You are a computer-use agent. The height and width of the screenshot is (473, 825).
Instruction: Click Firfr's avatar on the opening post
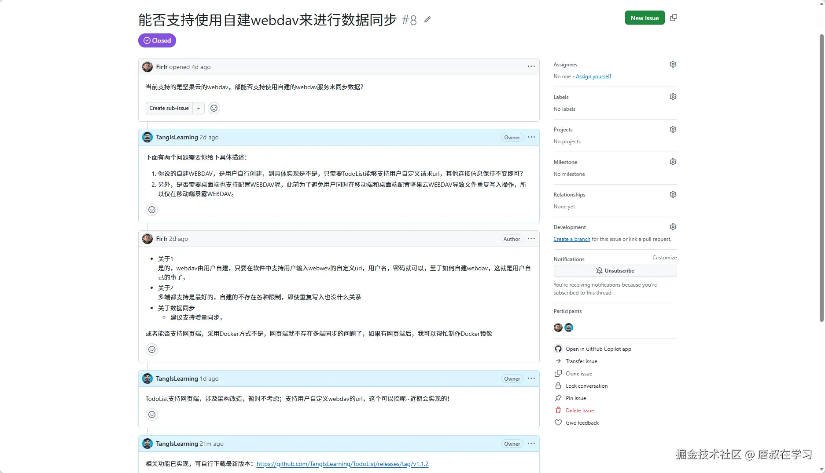tap(147, 67)
